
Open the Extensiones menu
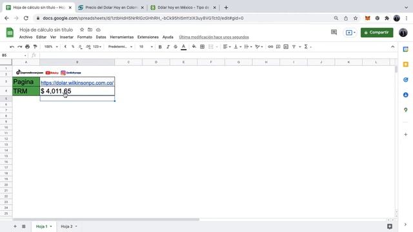click(148, 37)
